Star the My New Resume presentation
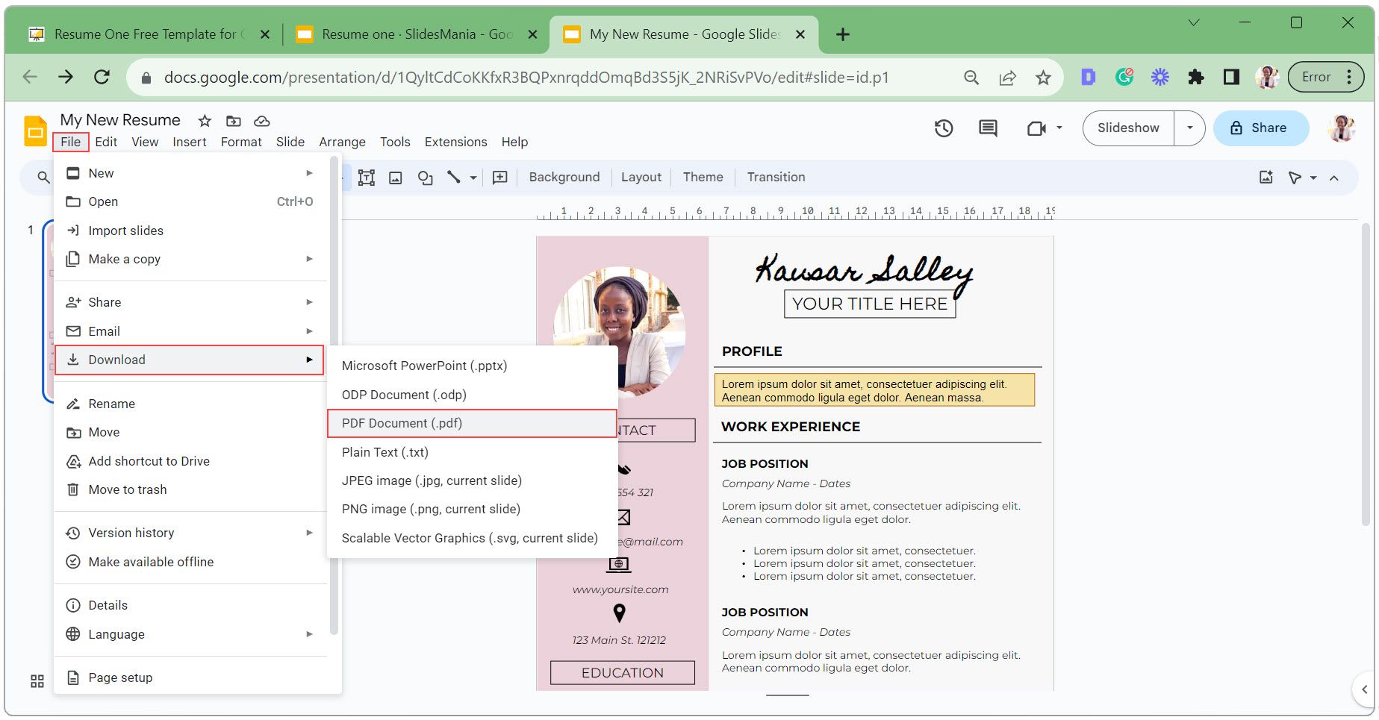 [x=205, y=121]
